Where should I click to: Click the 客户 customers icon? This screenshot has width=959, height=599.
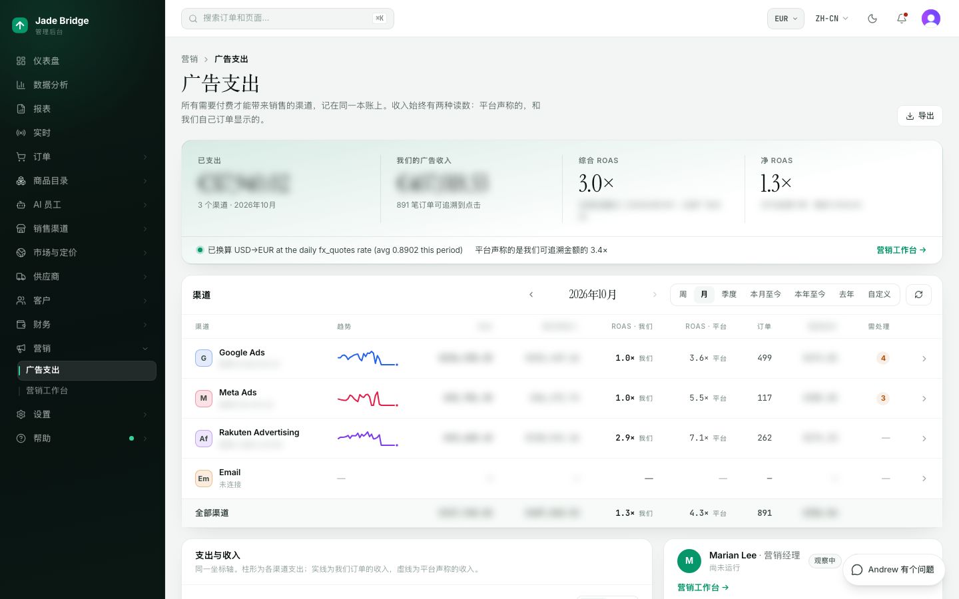click(21, 300)
